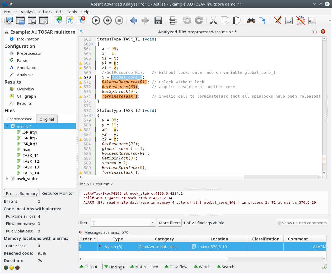This screenshot has height=274, width=332.
Task: Click the undo icon in toolbar
Action: point(187,20)
